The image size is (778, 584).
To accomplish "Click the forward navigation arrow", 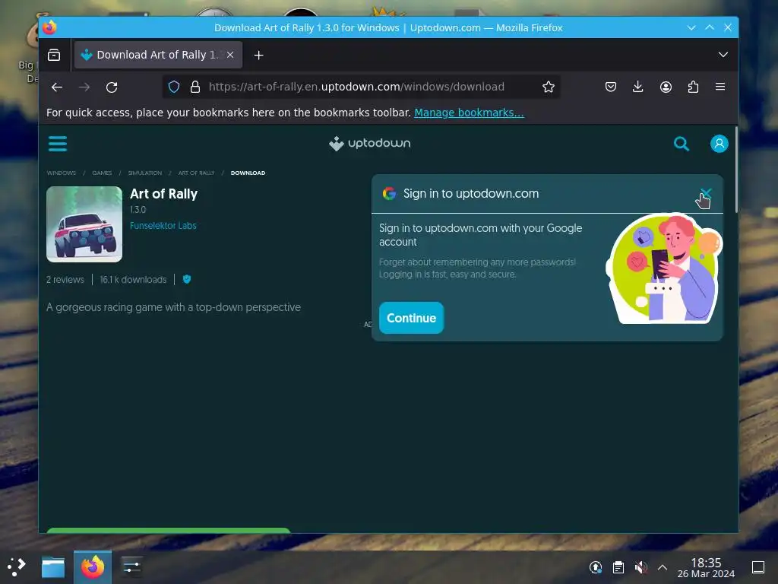I will [84, 87].
